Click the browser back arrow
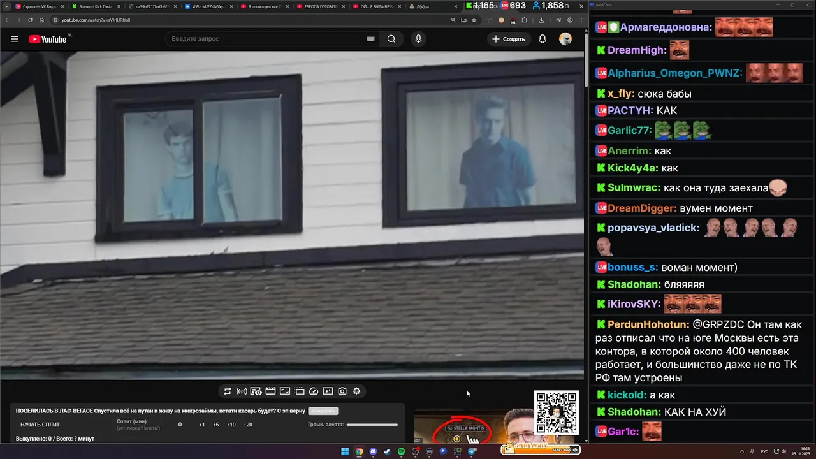The height and width of the screenshot is (459, 816). 8,20
